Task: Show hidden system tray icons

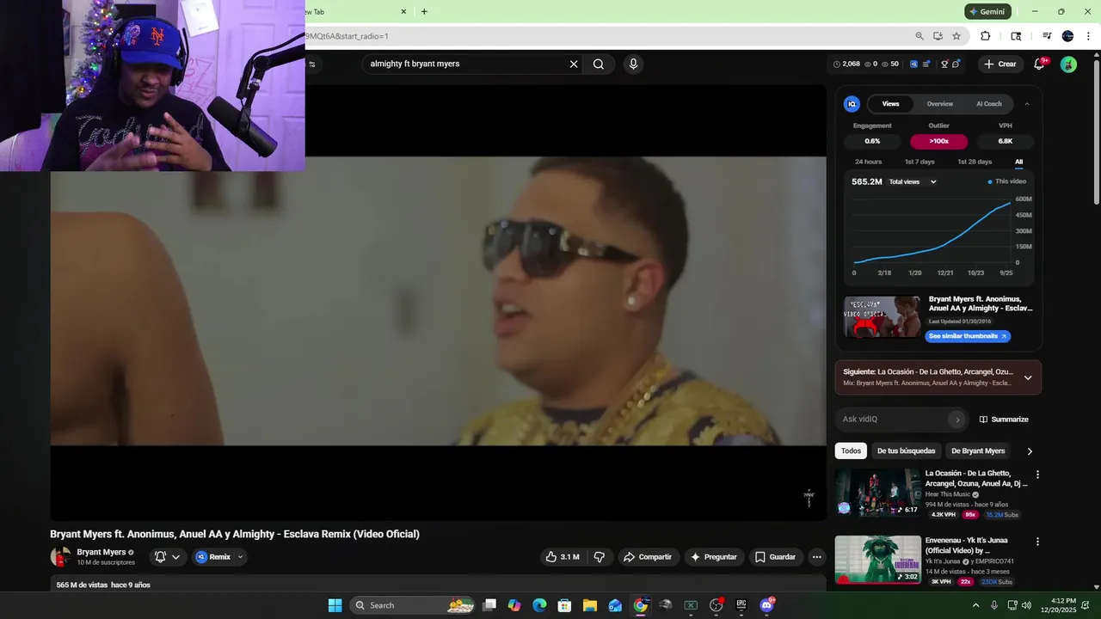Action: 975,605
